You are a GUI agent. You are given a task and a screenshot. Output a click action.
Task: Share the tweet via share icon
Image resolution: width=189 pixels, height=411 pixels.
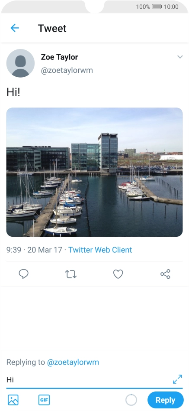coord(165,274)
